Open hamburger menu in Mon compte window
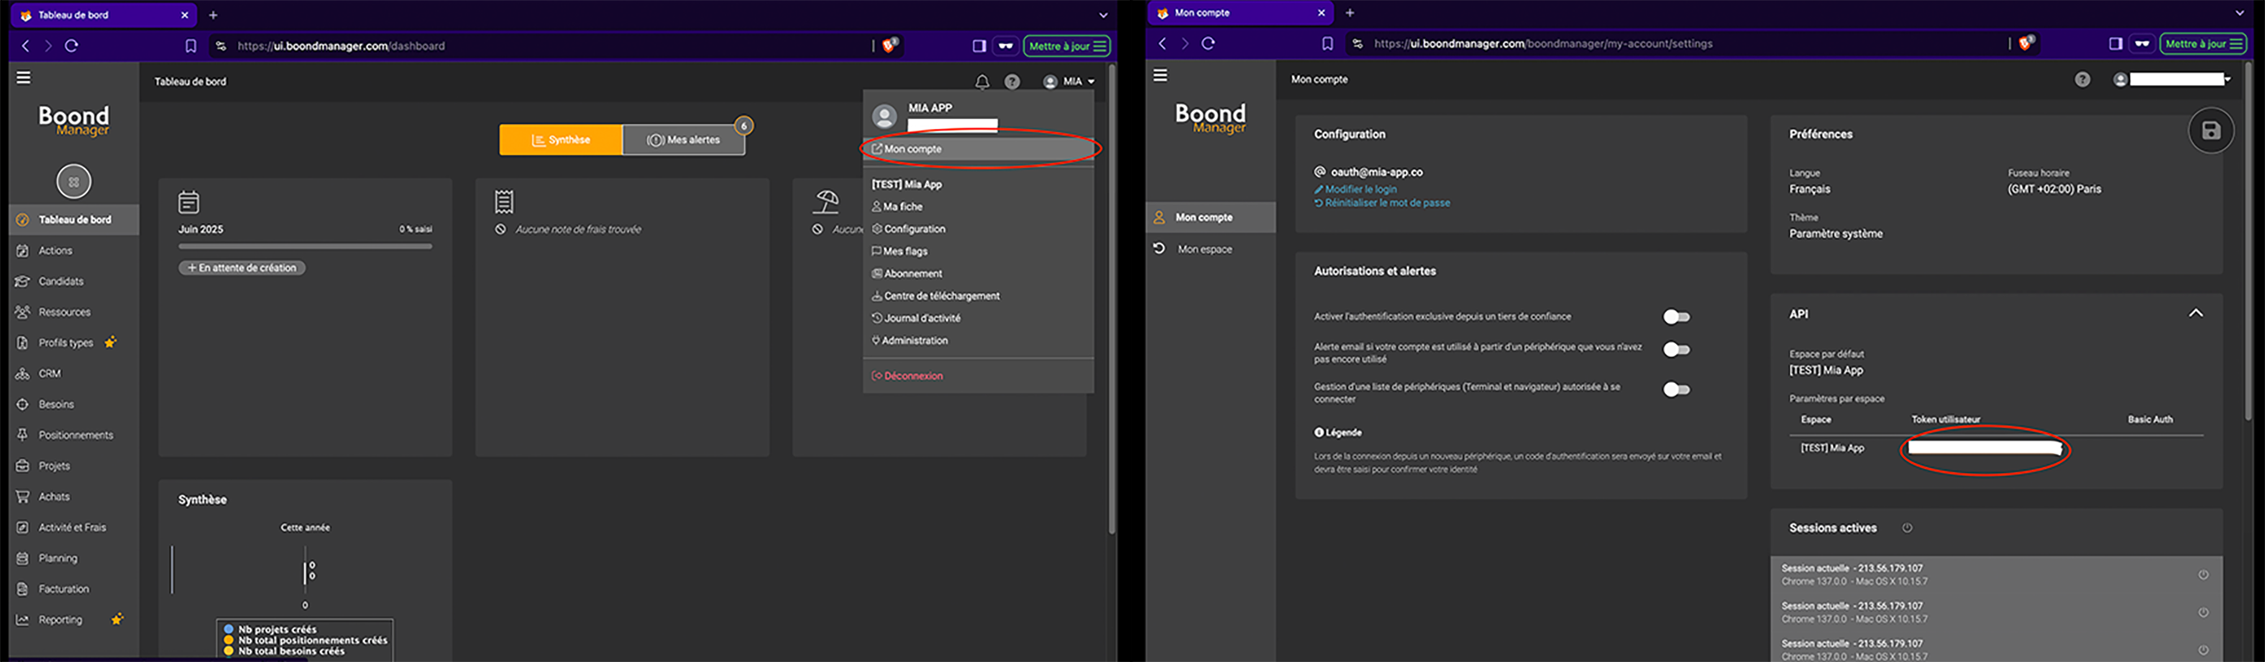 coord(1161,75)
